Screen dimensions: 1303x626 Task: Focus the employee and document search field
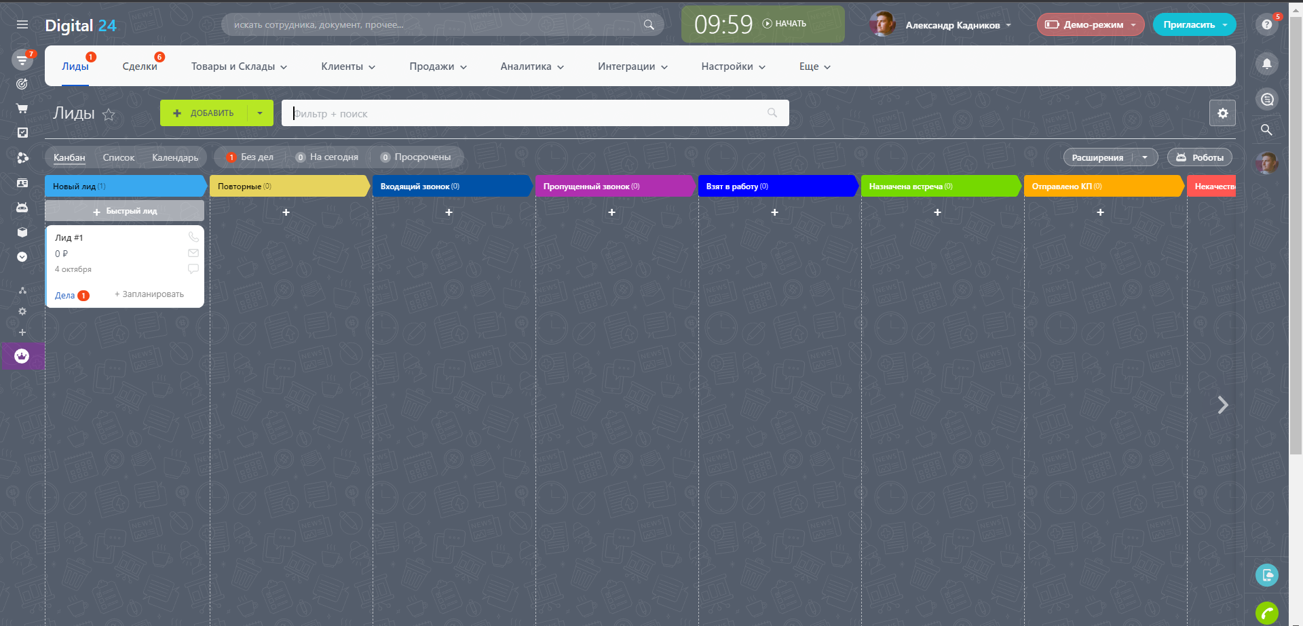(x=442, y=24)
